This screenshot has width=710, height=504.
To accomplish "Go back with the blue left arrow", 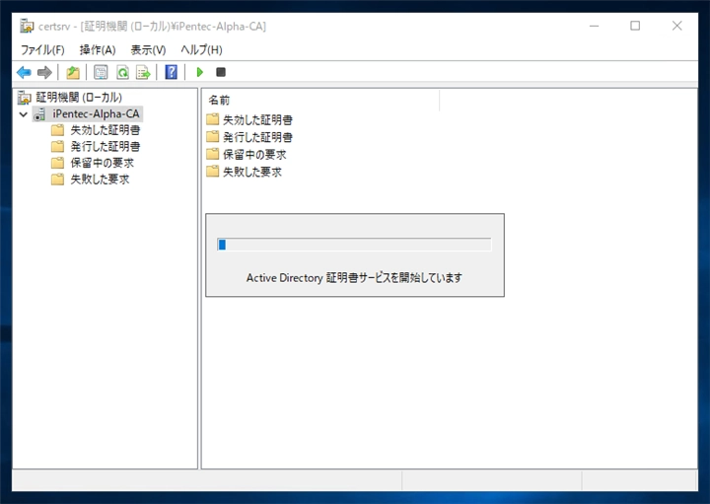I will (24, 72).
